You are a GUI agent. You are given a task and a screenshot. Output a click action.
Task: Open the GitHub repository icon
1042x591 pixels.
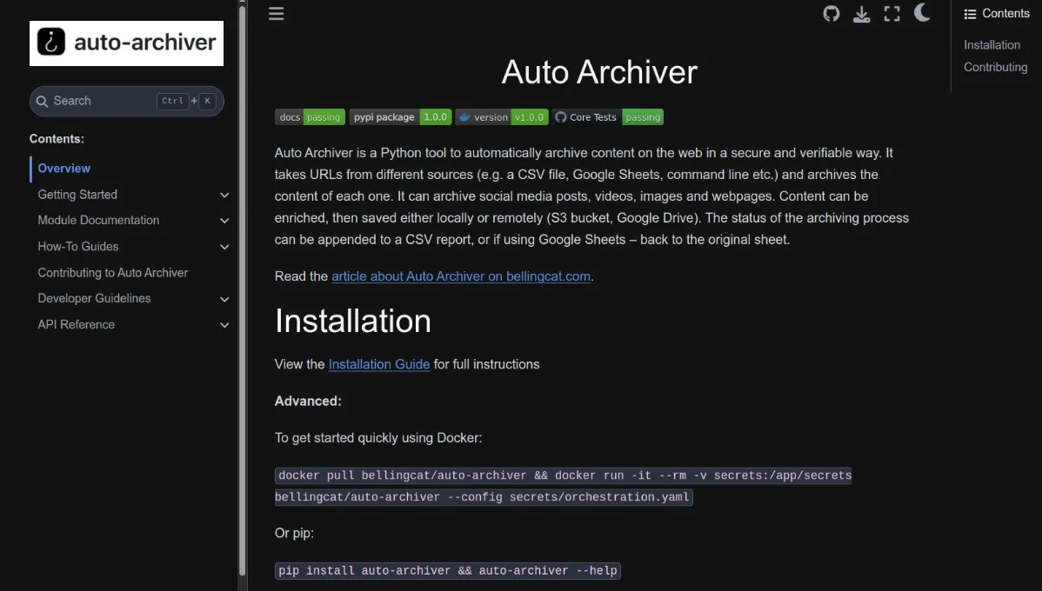(x=832, y=13)
